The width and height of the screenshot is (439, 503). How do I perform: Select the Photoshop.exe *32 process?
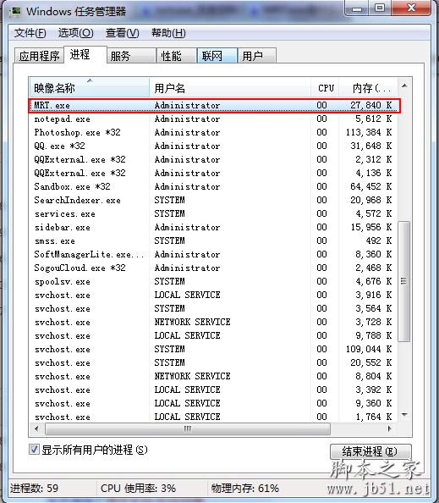[x=214, y=132]
